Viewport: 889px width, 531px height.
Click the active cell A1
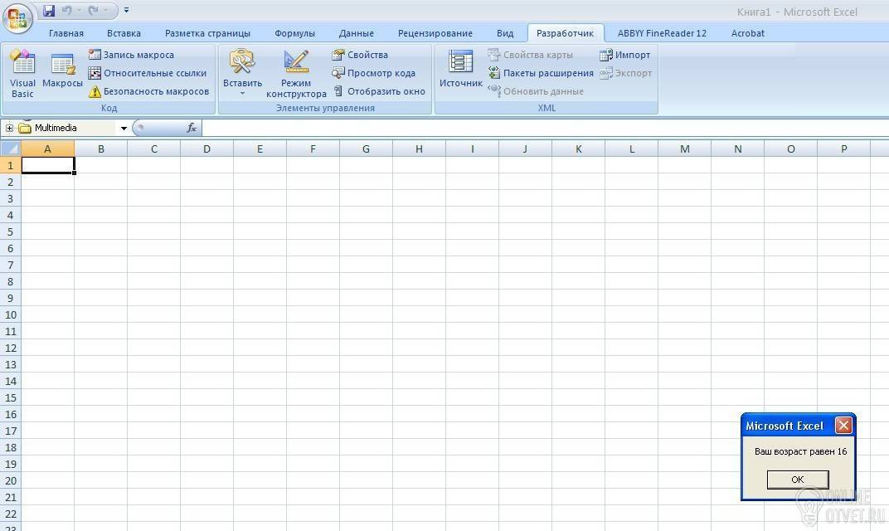point(47,165)
